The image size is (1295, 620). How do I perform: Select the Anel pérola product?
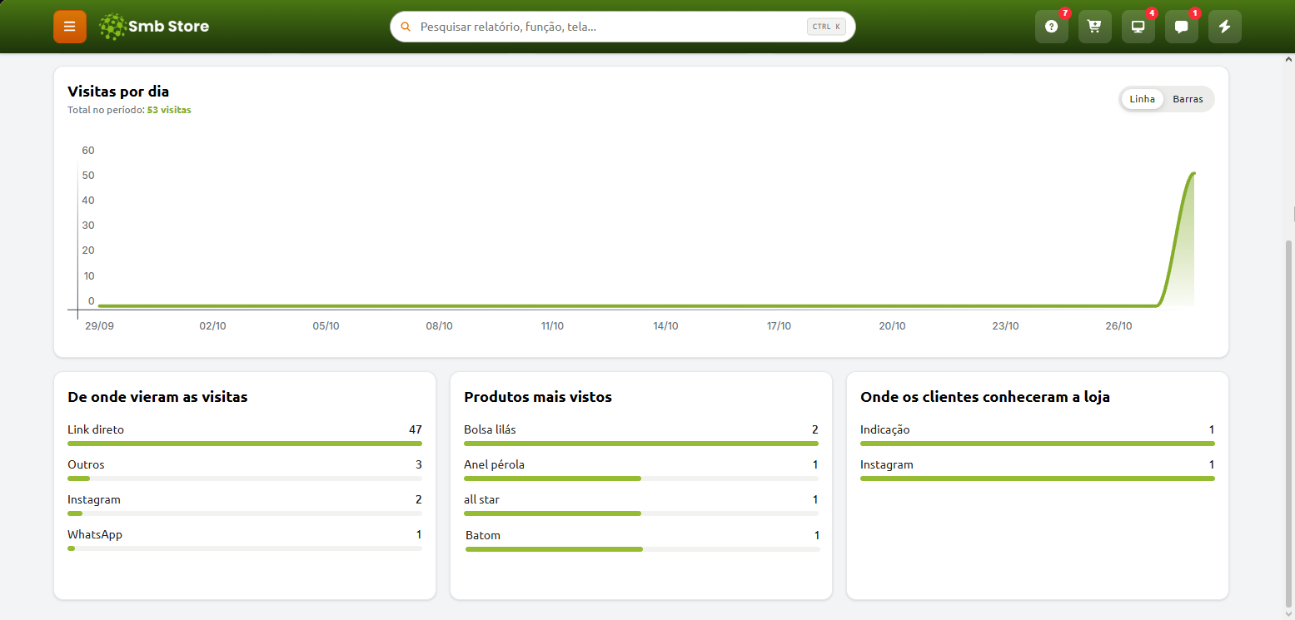494,464
